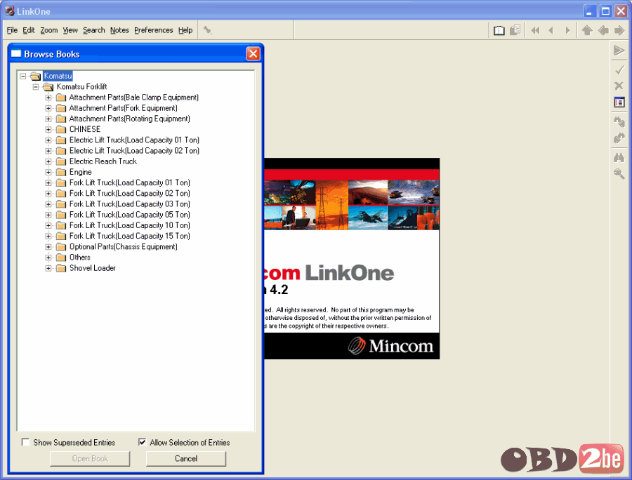Viewport: 632px width, 480px height.
Task: Select Fork Lift Truck(Load Capacity 10 Ton) label
Action: coord(129,225)
